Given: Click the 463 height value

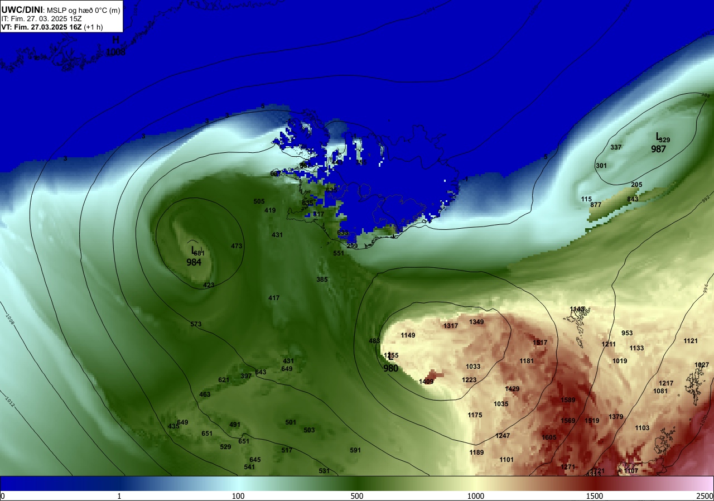Looking at the screenshot, I should (x=205, y=394).
